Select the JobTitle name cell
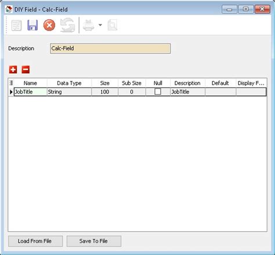275x255 pixels. tap(31, 92)
